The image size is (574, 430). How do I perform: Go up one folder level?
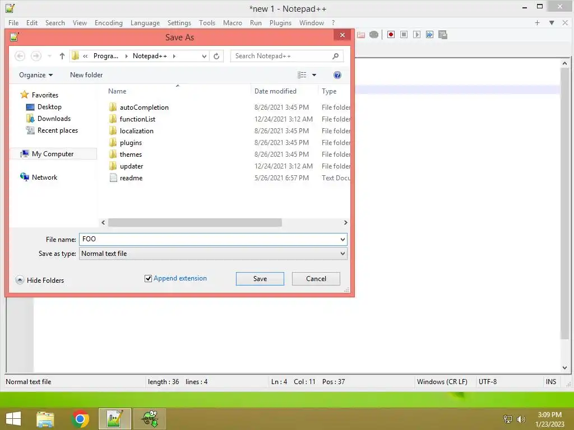tap(62, 56)
